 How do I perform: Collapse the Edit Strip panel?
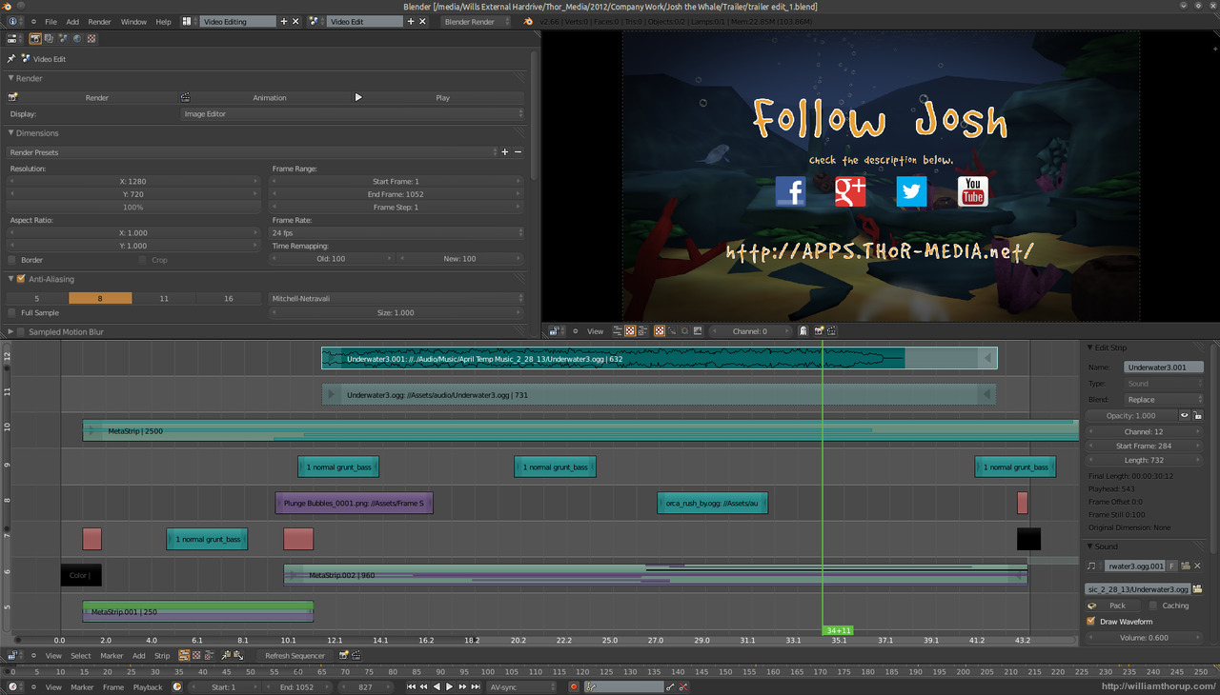click(x=1090, y=347)
